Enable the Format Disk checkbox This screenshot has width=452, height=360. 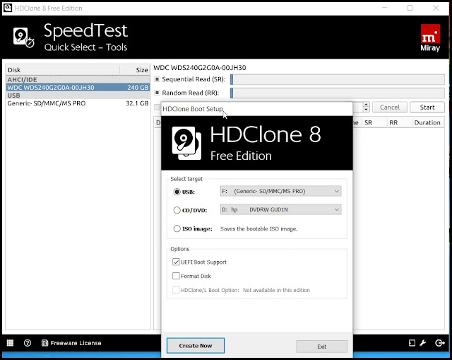176,276
